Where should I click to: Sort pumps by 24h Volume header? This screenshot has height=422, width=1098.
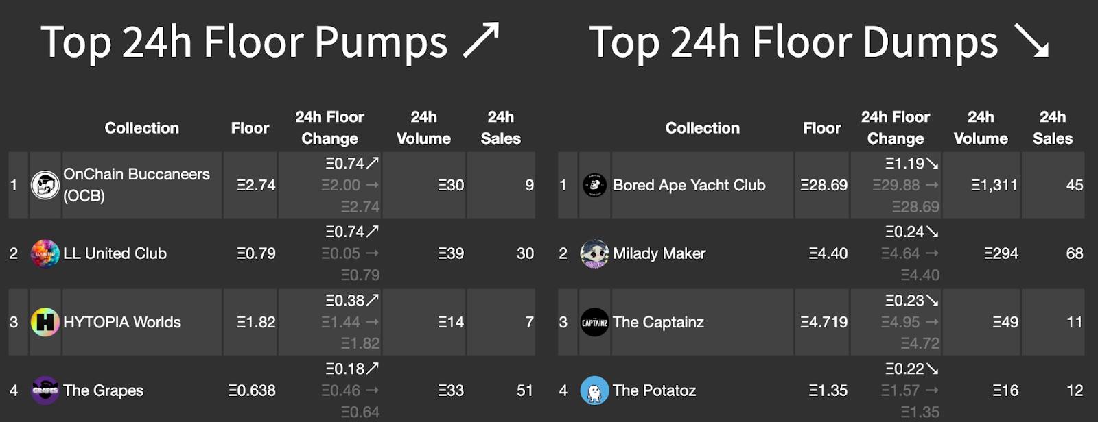pyautogui.click(x=423, y=127)
